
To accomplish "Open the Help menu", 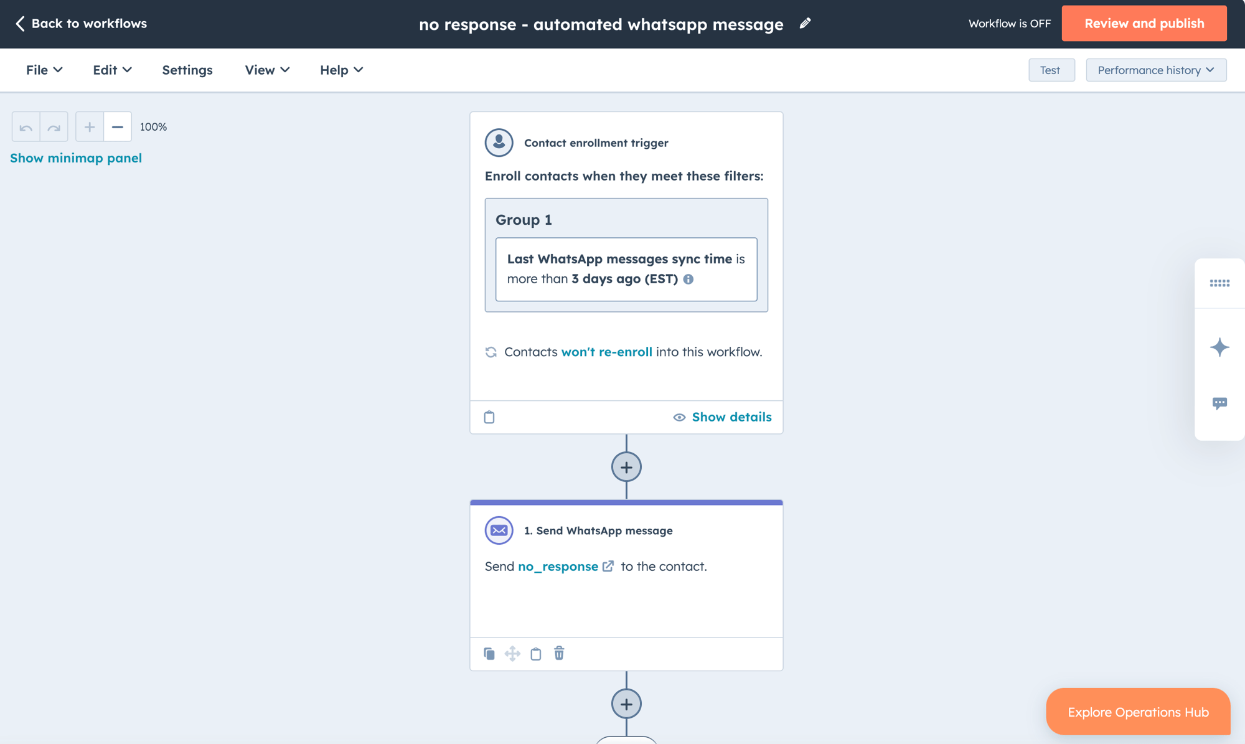I will pyautogui.click(x=340, y=69).
